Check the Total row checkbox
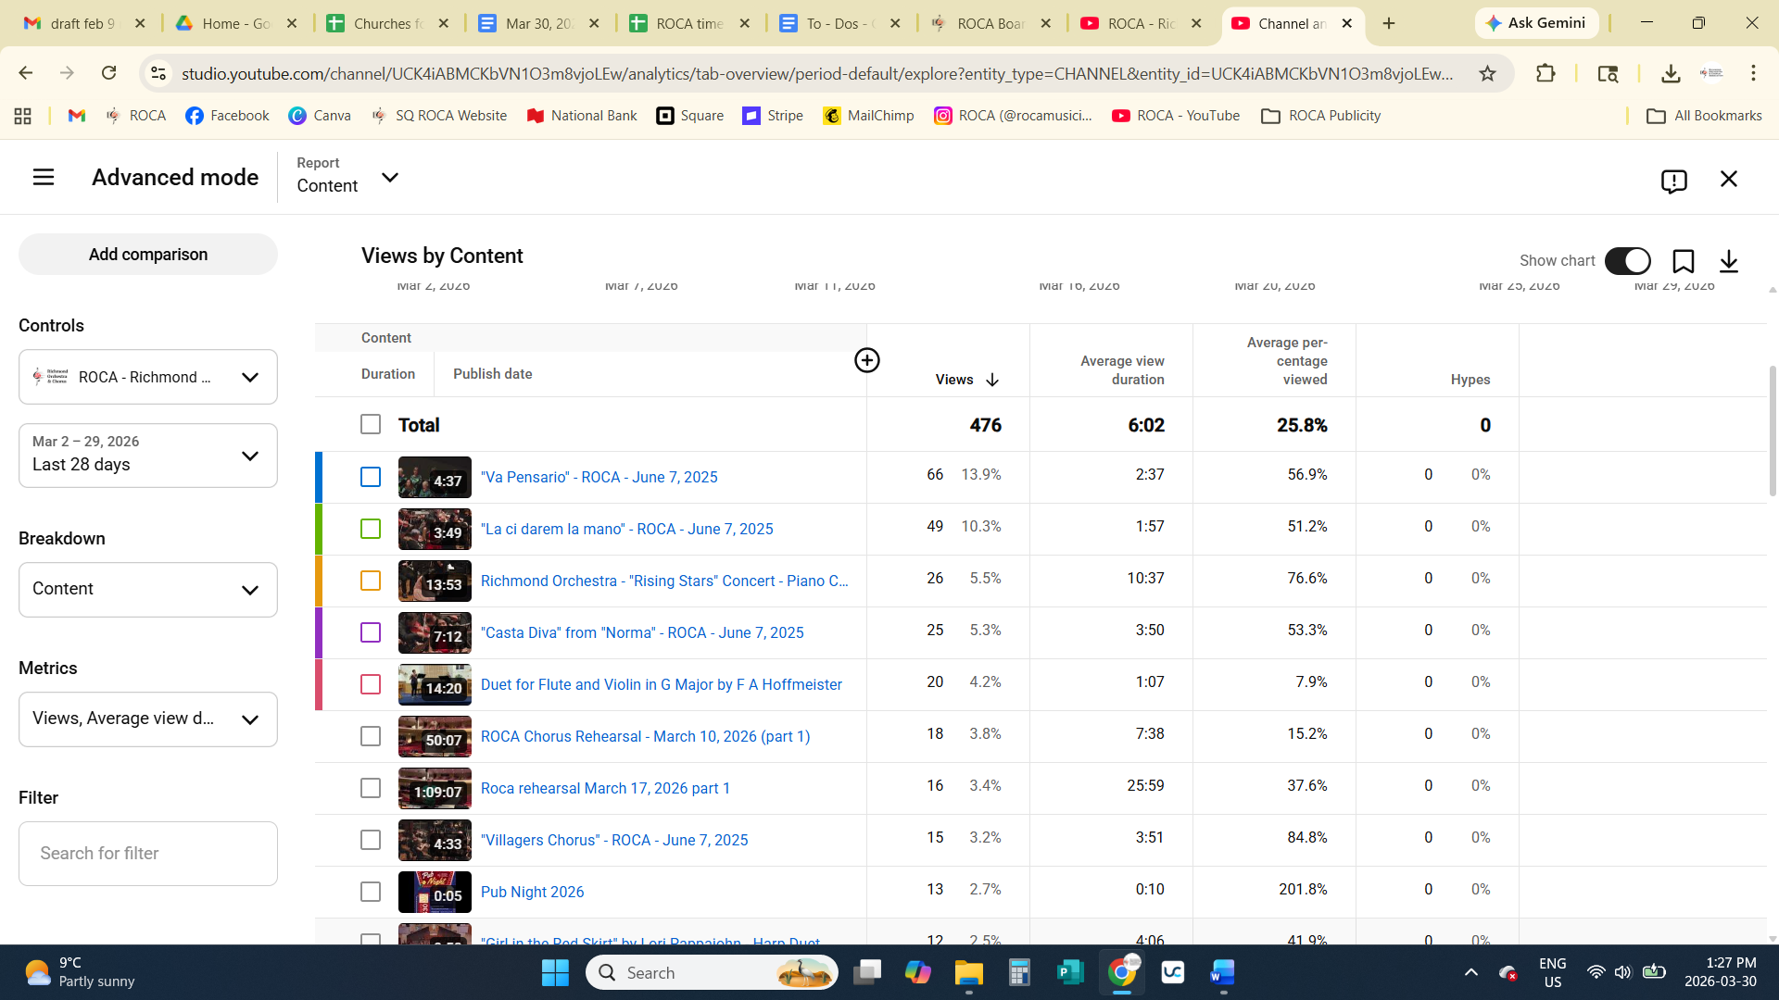Screen dimensions: 1779x1000 (x=370, y=424)
